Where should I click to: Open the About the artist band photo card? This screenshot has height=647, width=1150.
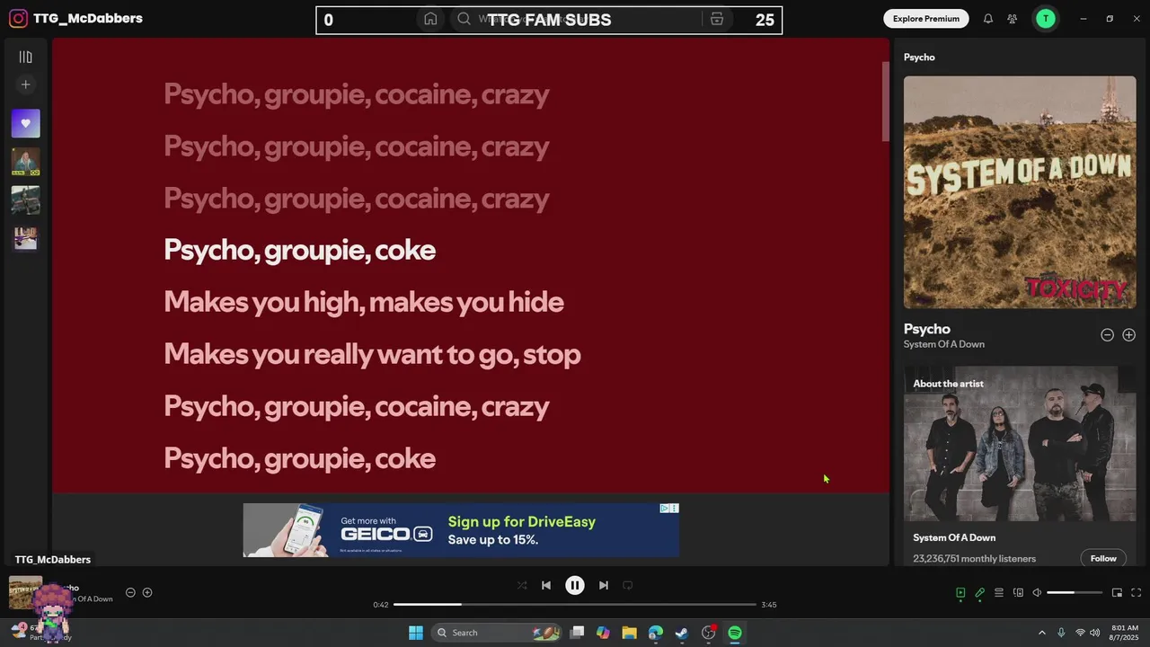[1020, 444]
